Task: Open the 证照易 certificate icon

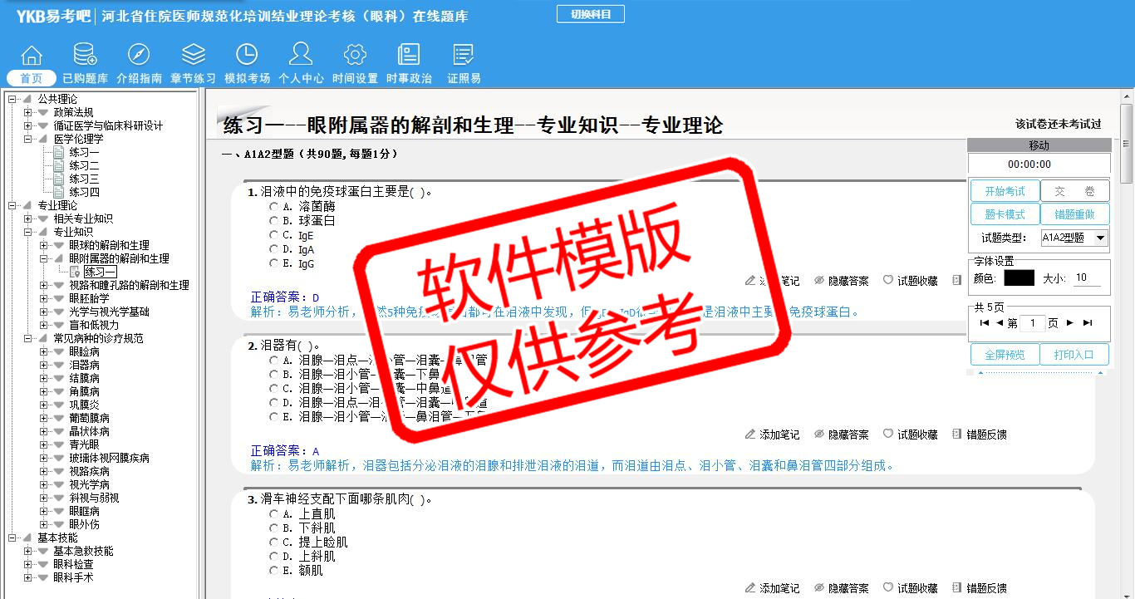Action: point(464,55)
